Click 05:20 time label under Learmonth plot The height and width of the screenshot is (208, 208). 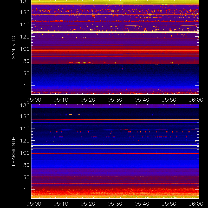[x=88, y=204]
